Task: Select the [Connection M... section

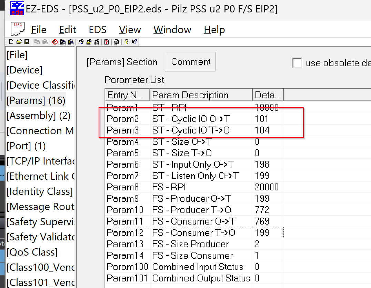Action: 40,131
